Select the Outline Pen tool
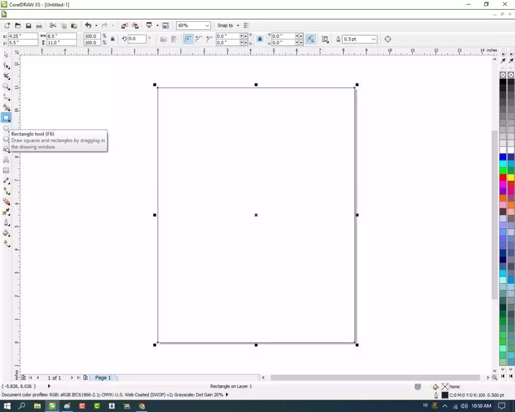This screenshot has width=515, height=412. tap(6, 223)
